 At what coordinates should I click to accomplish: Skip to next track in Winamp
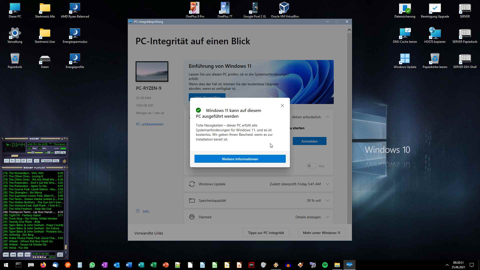(x=30, y=161)
